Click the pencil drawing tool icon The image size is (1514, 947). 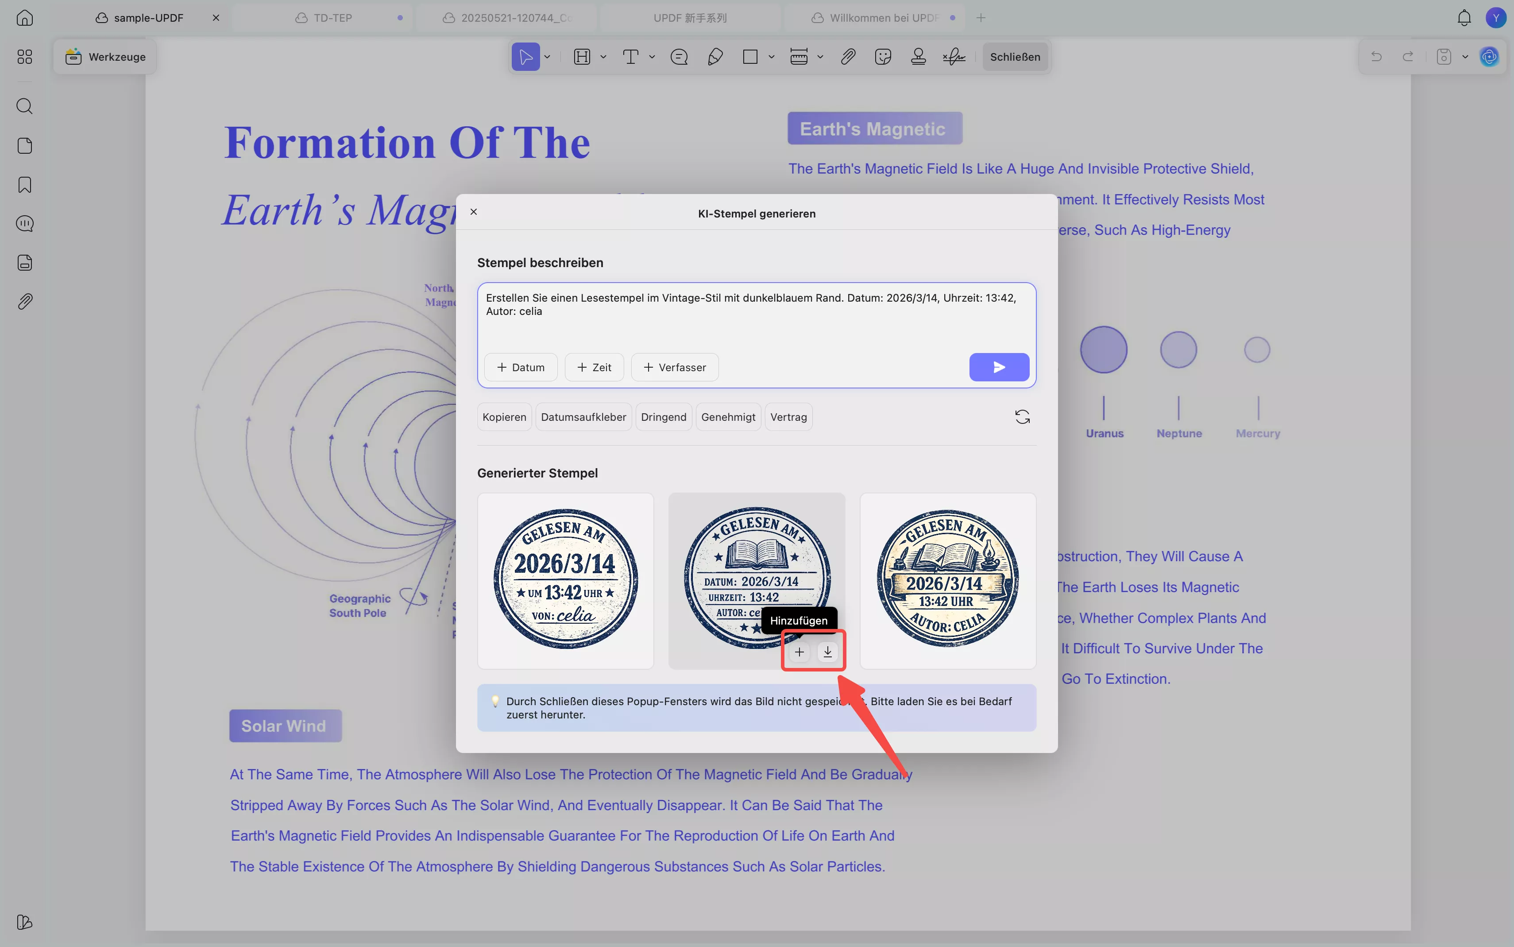pos(715,57)
